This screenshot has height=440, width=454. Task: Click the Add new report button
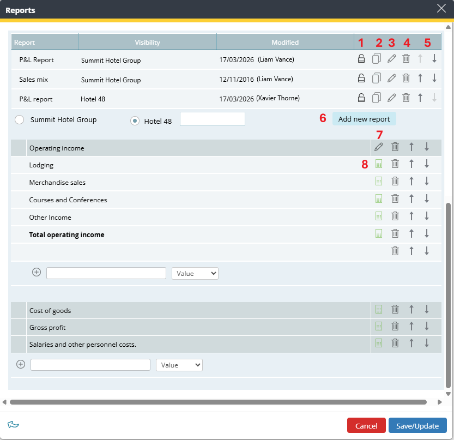364,119
